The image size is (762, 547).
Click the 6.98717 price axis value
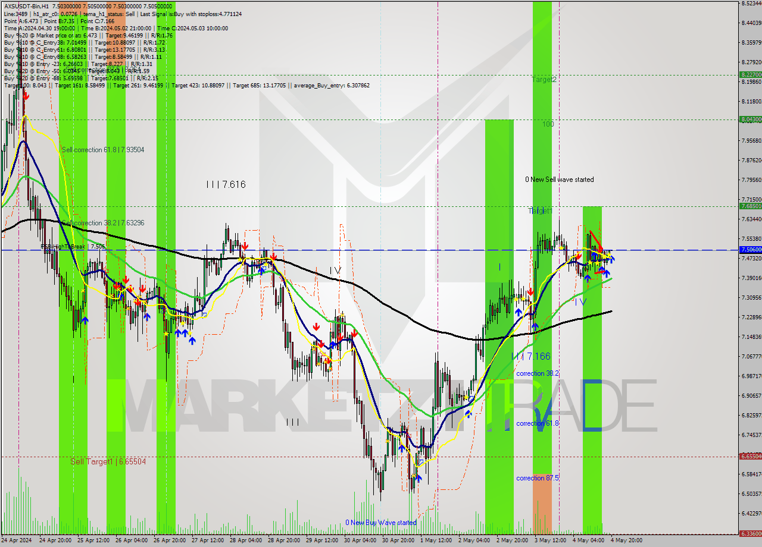[x=751, y=376]
